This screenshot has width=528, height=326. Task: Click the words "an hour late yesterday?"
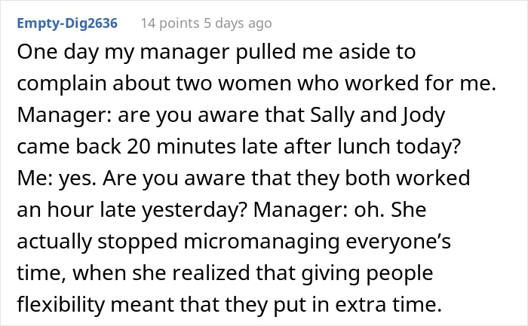pos(132,210)
